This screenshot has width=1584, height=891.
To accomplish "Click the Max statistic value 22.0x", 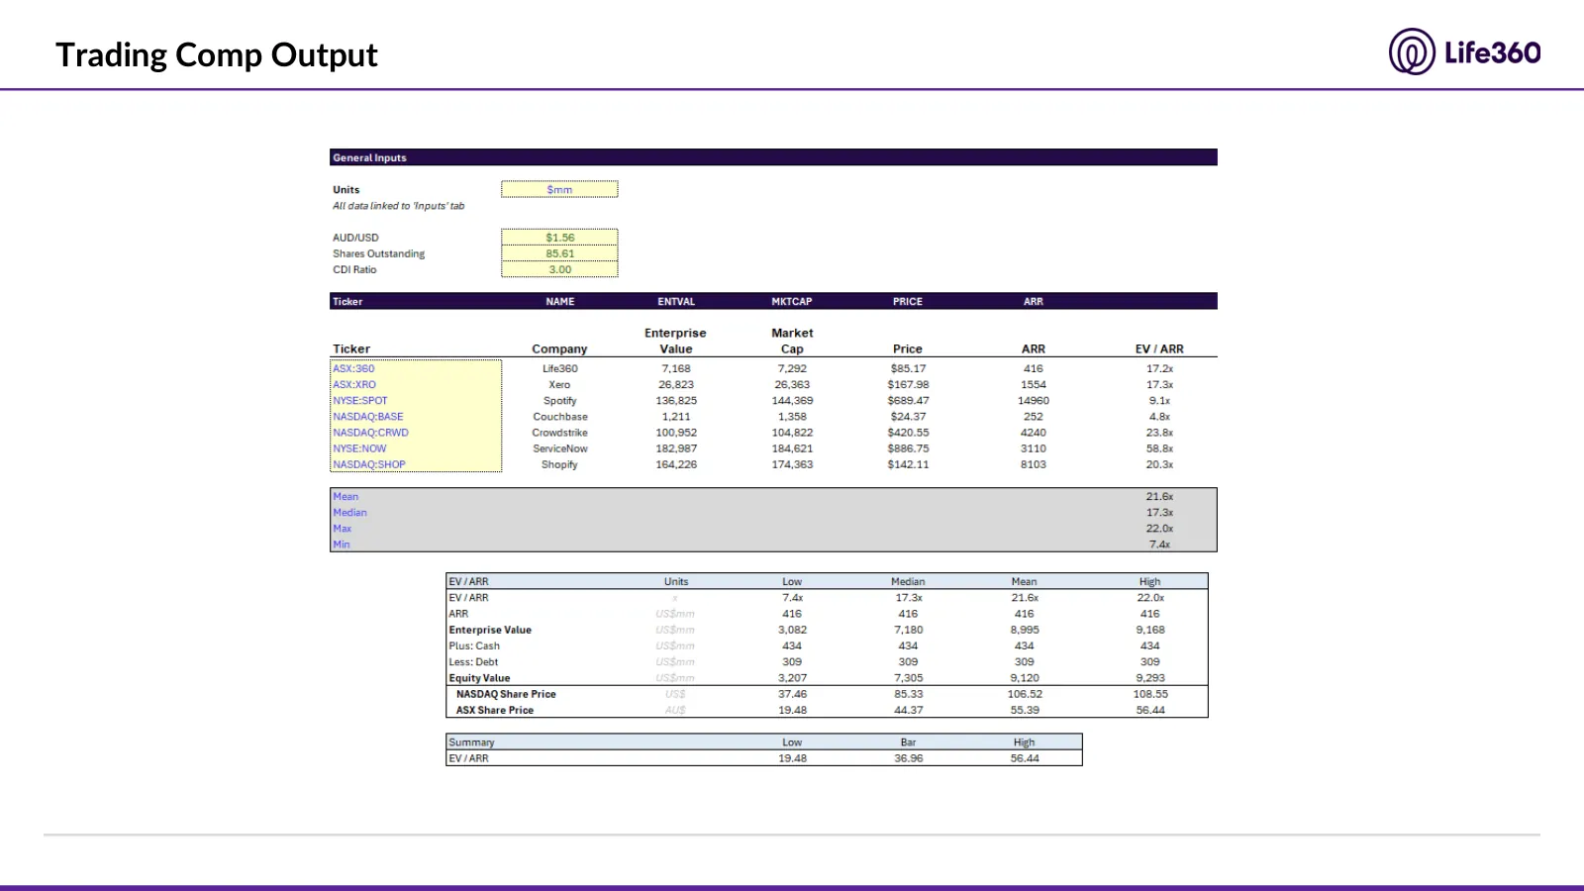I will point(1159,529).
